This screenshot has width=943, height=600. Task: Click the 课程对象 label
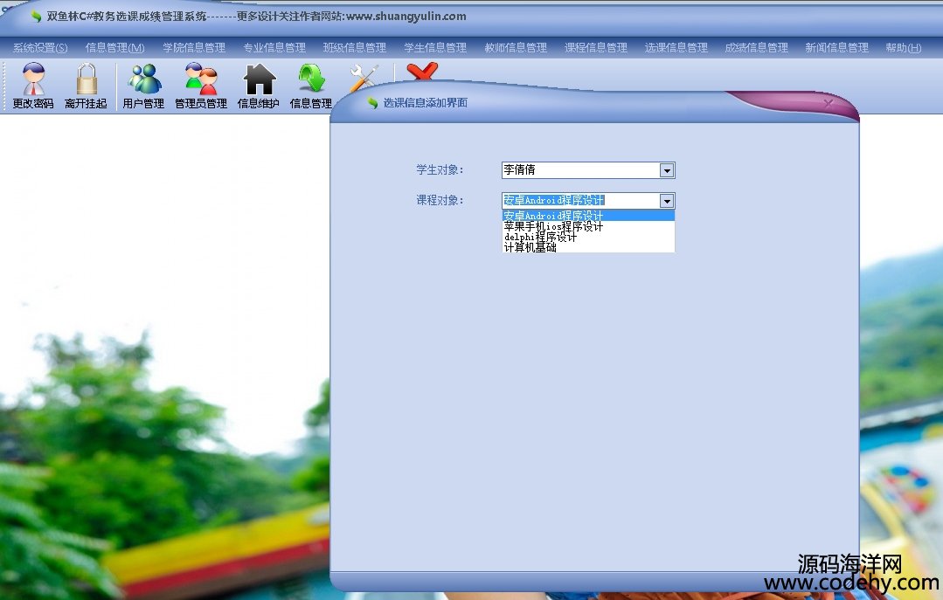click(x=440, y=200)
